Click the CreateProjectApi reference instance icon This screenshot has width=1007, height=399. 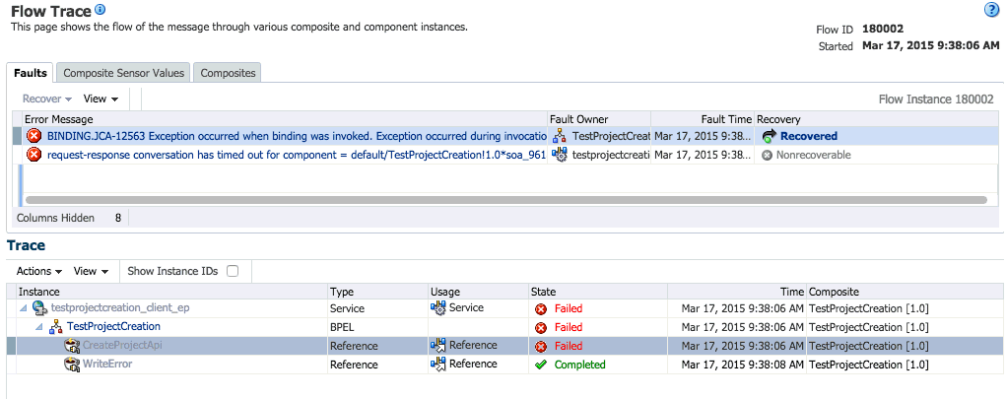point(72,346)
